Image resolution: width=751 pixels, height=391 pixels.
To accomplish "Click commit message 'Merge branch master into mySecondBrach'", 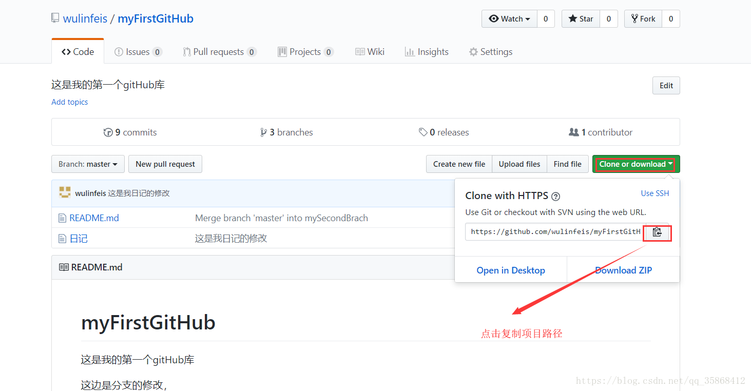I will click(x=281, y=218).
